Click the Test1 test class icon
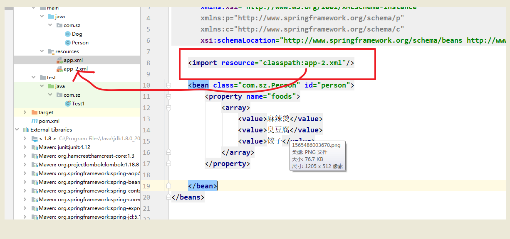 [68, 104]
